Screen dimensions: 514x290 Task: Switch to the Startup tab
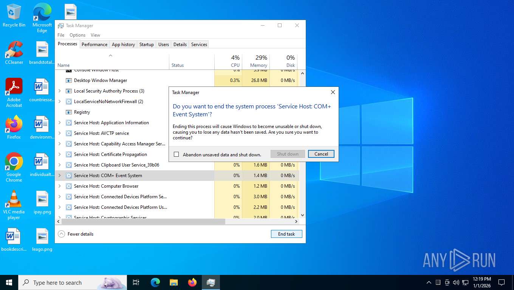147,45
